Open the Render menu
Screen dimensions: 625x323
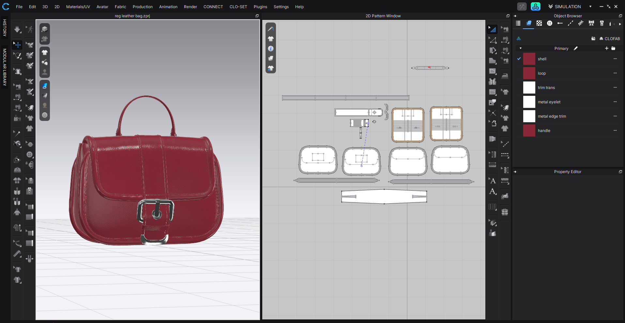pyautogui.click(x=190, y=7)
